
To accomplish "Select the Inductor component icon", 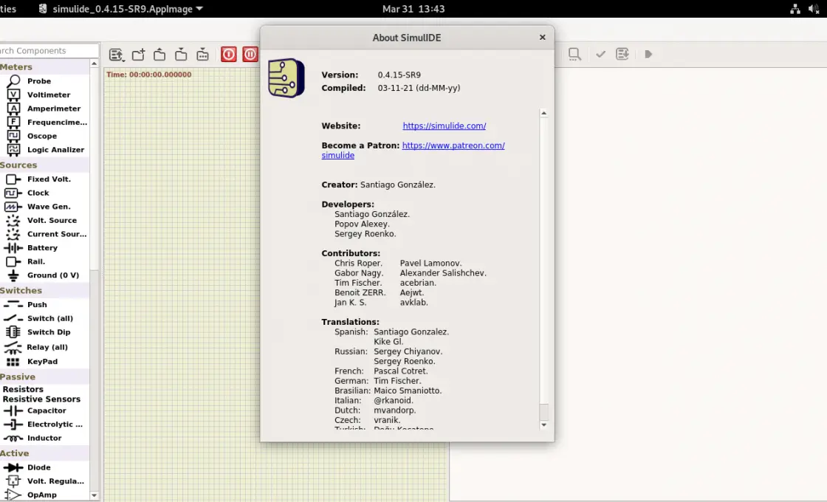I will [13, 439].
